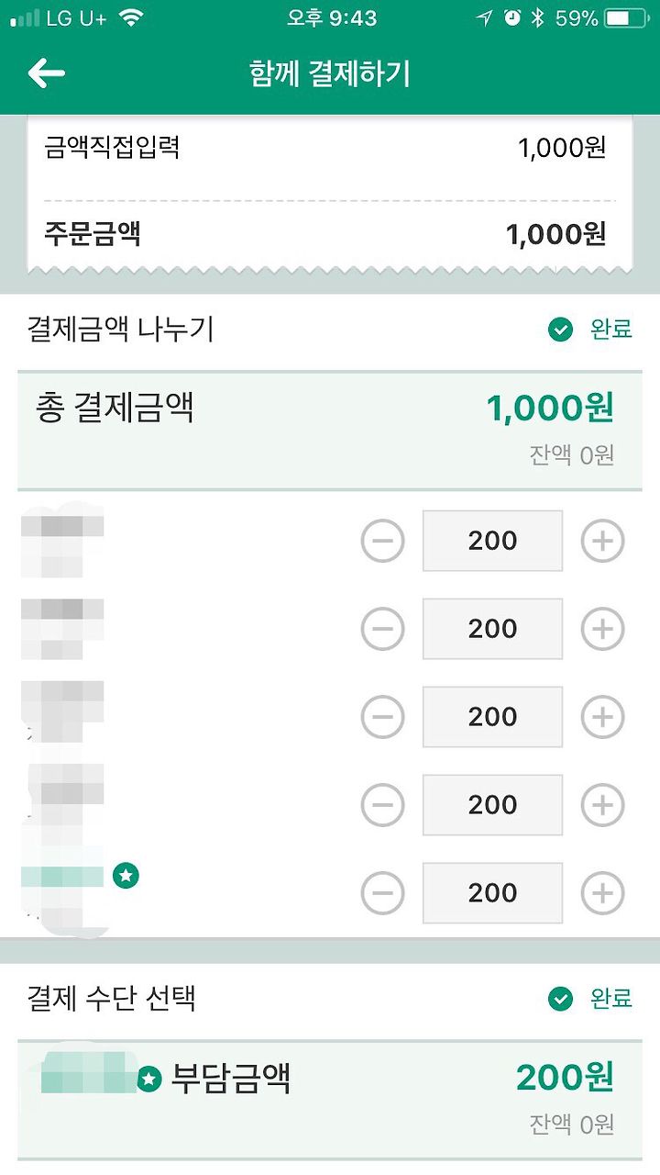Image resolution: width=660 pixels, height=1175 pixels.
Task: Increase first member's amount with plus
Action: [x=602, y=542]
